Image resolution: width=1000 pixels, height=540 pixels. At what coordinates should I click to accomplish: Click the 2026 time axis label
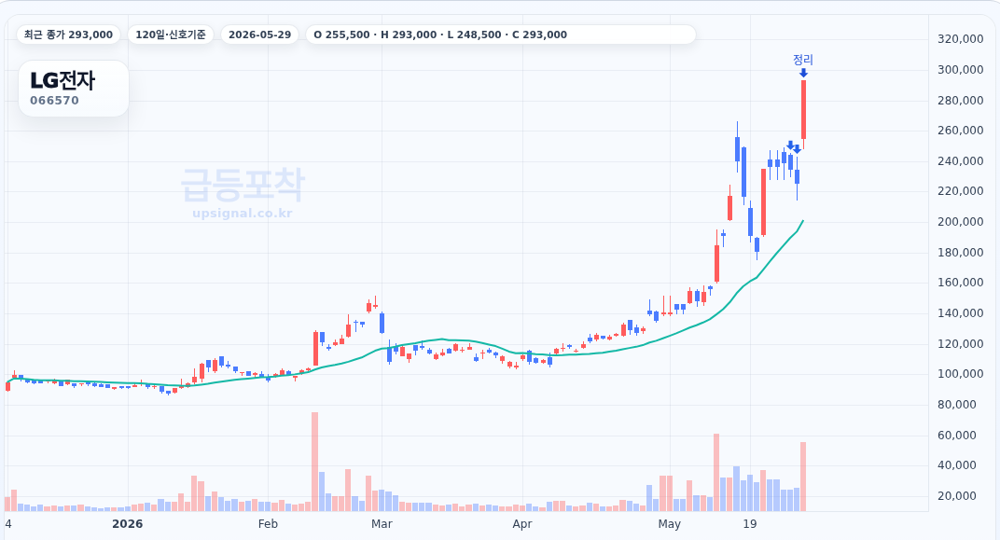pos(128,523)
